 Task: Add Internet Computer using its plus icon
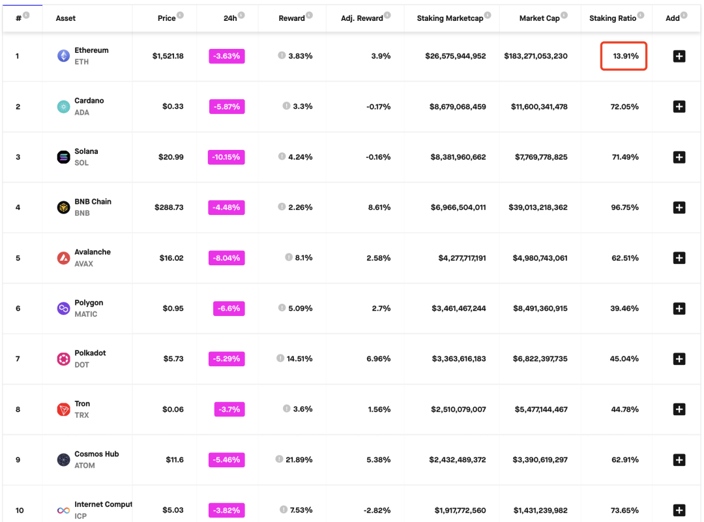(679, 510)
